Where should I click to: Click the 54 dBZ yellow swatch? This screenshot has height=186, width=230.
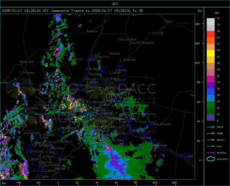[x=211, y=53]
